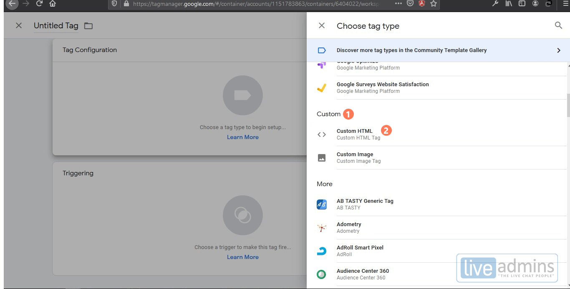
Task: Click the red AdGuard extension icon
Action: 422,4
